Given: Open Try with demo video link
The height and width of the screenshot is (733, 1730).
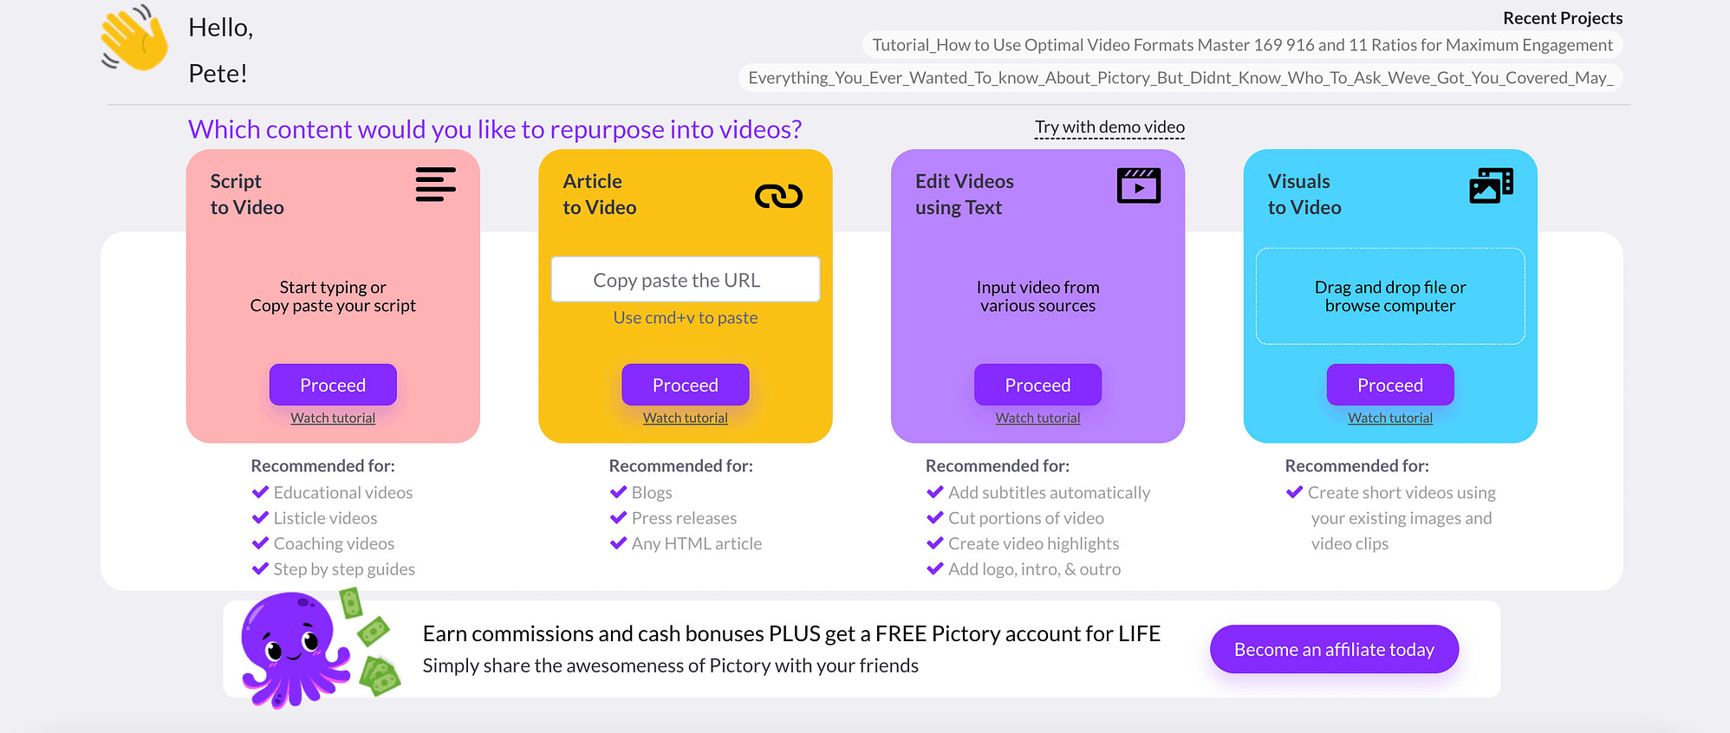Looking at the screenshot, I should tap(1109, 127).
